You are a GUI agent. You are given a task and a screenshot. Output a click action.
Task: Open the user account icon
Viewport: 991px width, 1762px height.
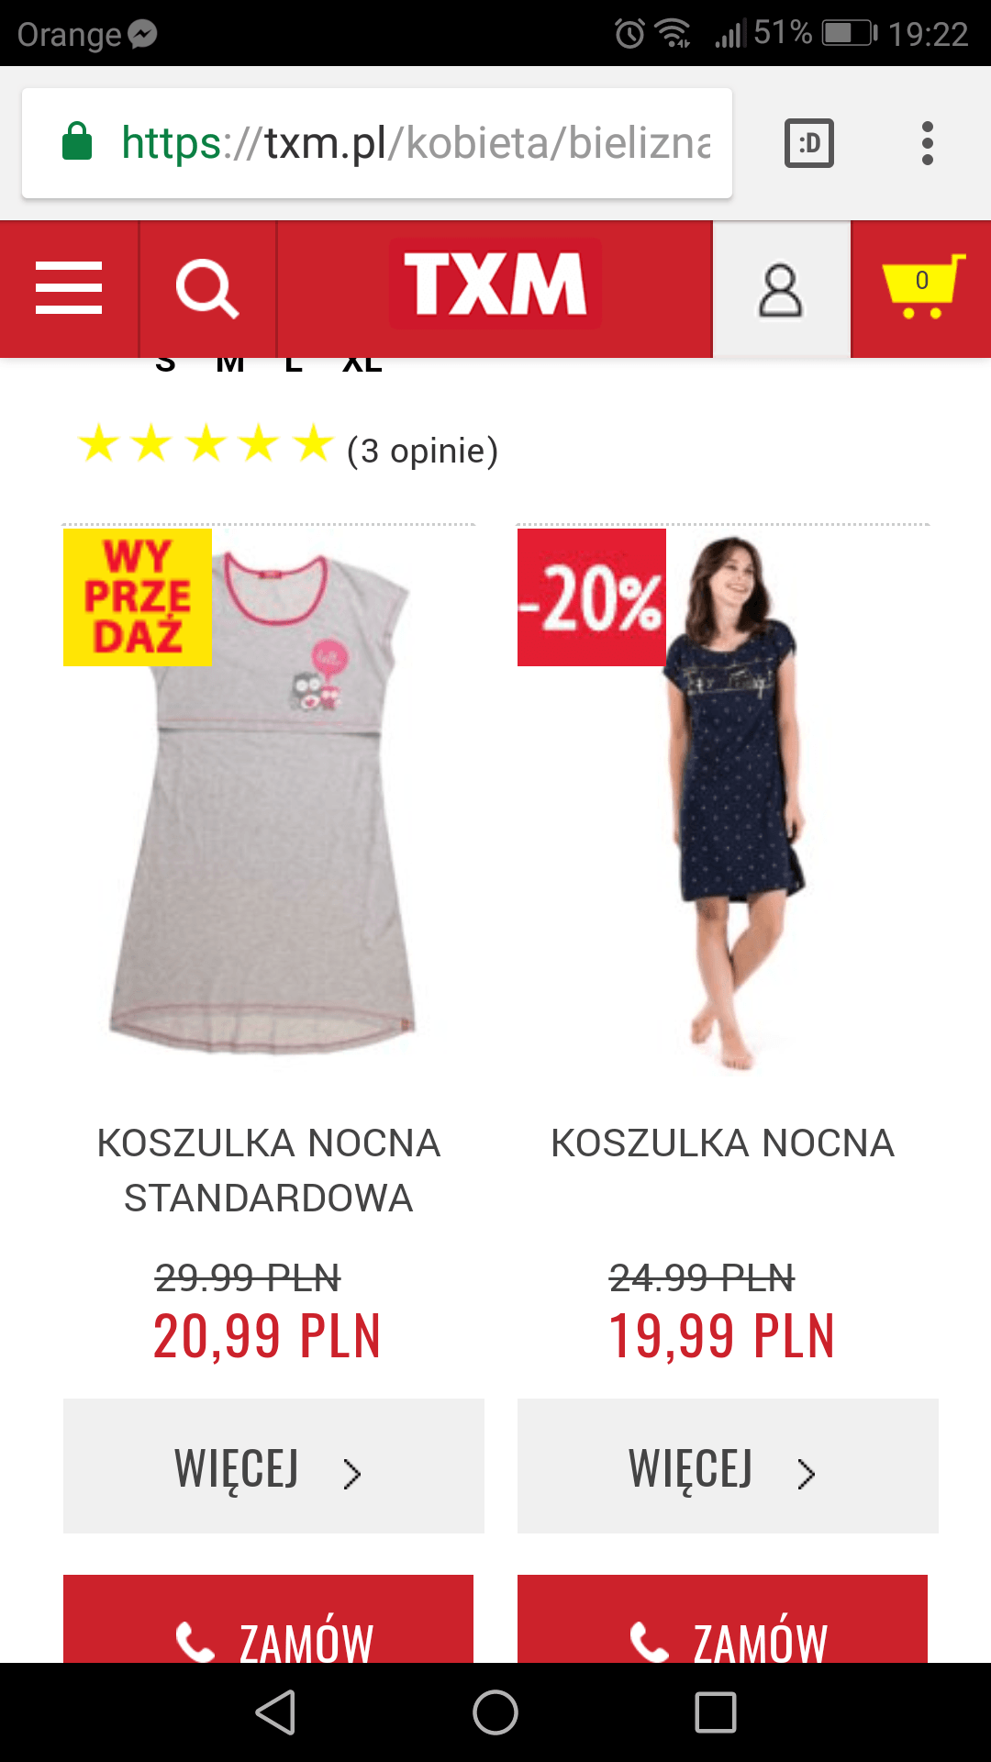(x=781, y=289)
